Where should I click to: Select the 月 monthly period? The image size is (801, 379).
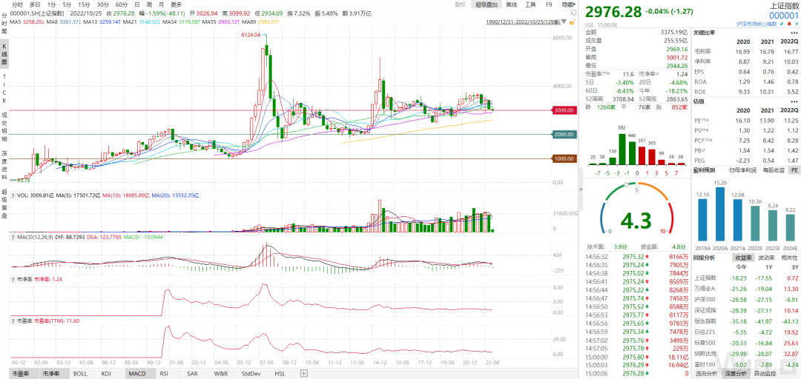coord(162,4)
